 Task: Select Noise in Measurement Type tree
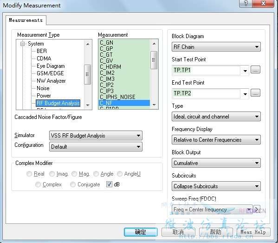[43, 88]
